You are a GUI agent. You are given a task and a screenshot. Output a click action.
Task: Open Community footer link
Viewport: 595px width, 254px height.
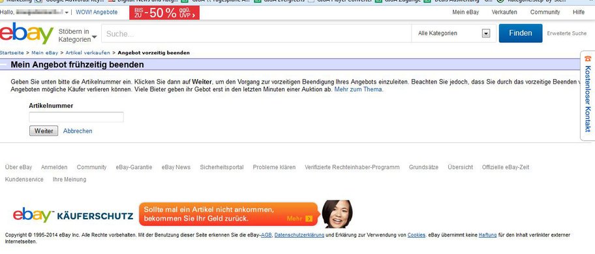pyautogui.click(x=91, y=167)
